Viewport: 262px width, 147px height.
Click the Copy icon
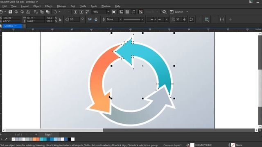[42, 12]
